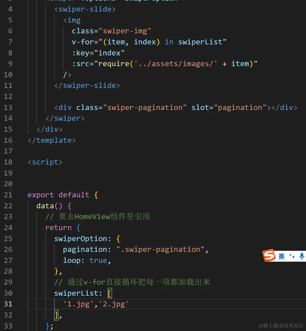Click the <script> tag on line 18
The image size is (306, 331).
[45, 162]
